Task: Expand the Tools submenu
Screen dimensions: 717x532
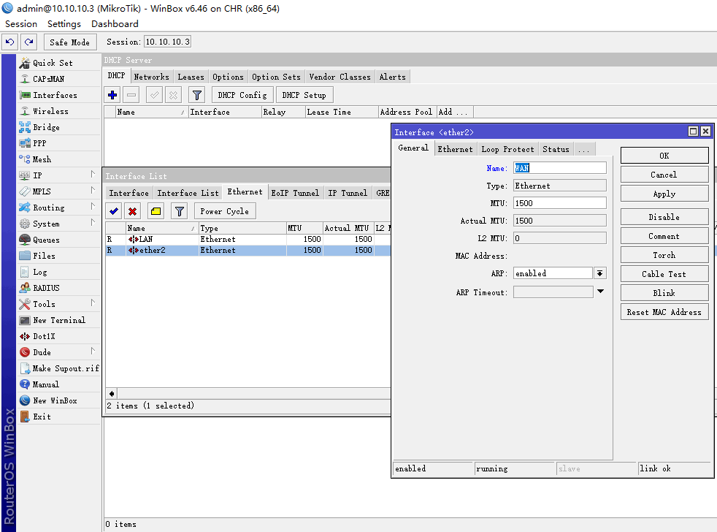Action: pos(57,304)
